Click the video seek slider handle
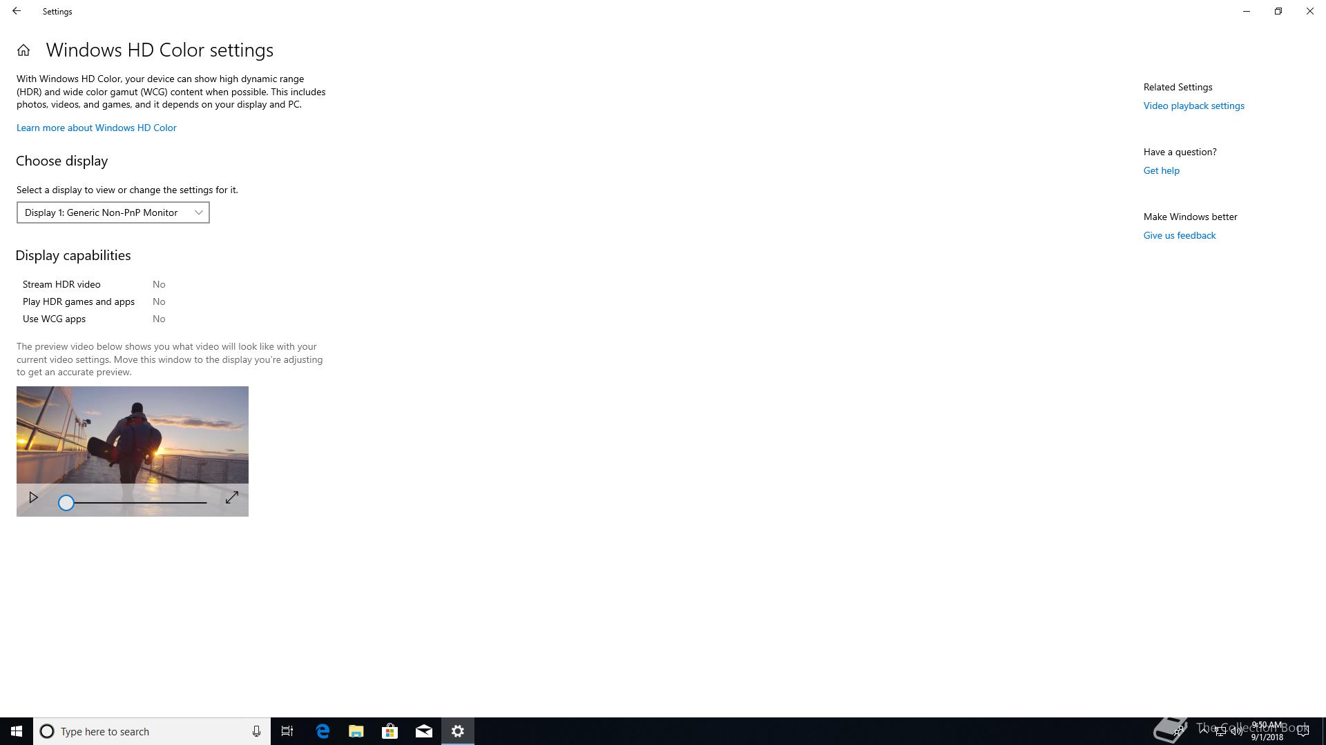This screenshot has height=745, width=1326. point(66,503)
